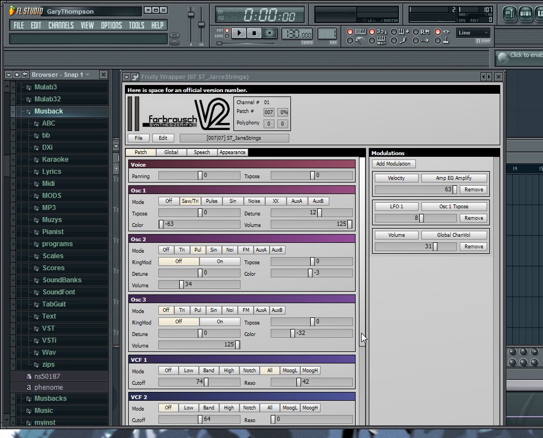Expand the SoundFont folder arrow

13,292
